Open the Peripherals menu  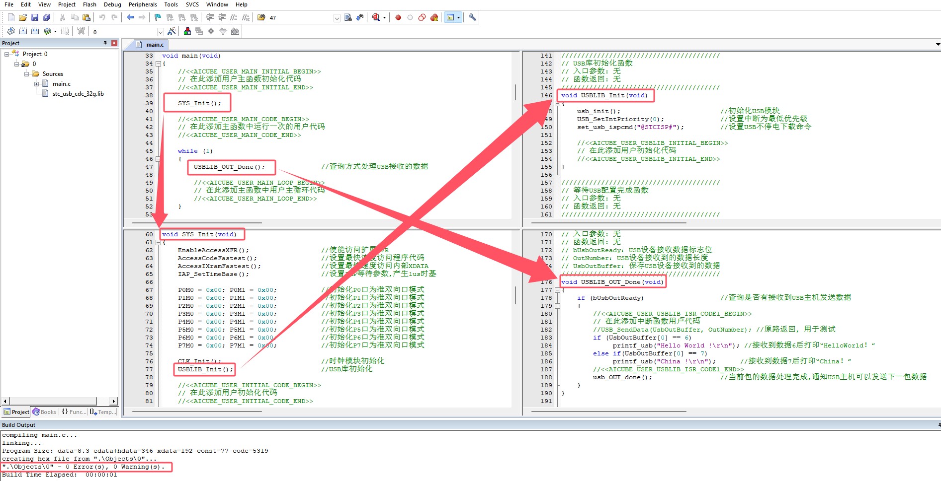[143, 4]
